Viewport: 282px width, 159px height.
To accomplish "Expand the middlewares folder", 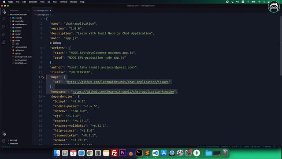I will [x=21, y=24].
